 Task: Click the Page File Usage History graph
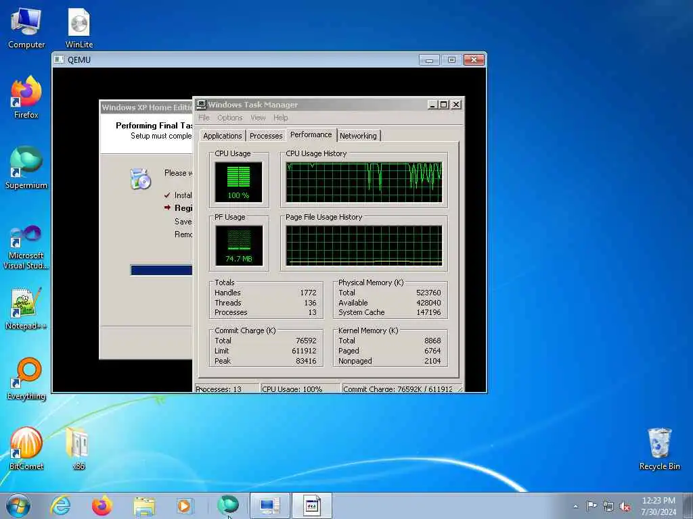364,246
